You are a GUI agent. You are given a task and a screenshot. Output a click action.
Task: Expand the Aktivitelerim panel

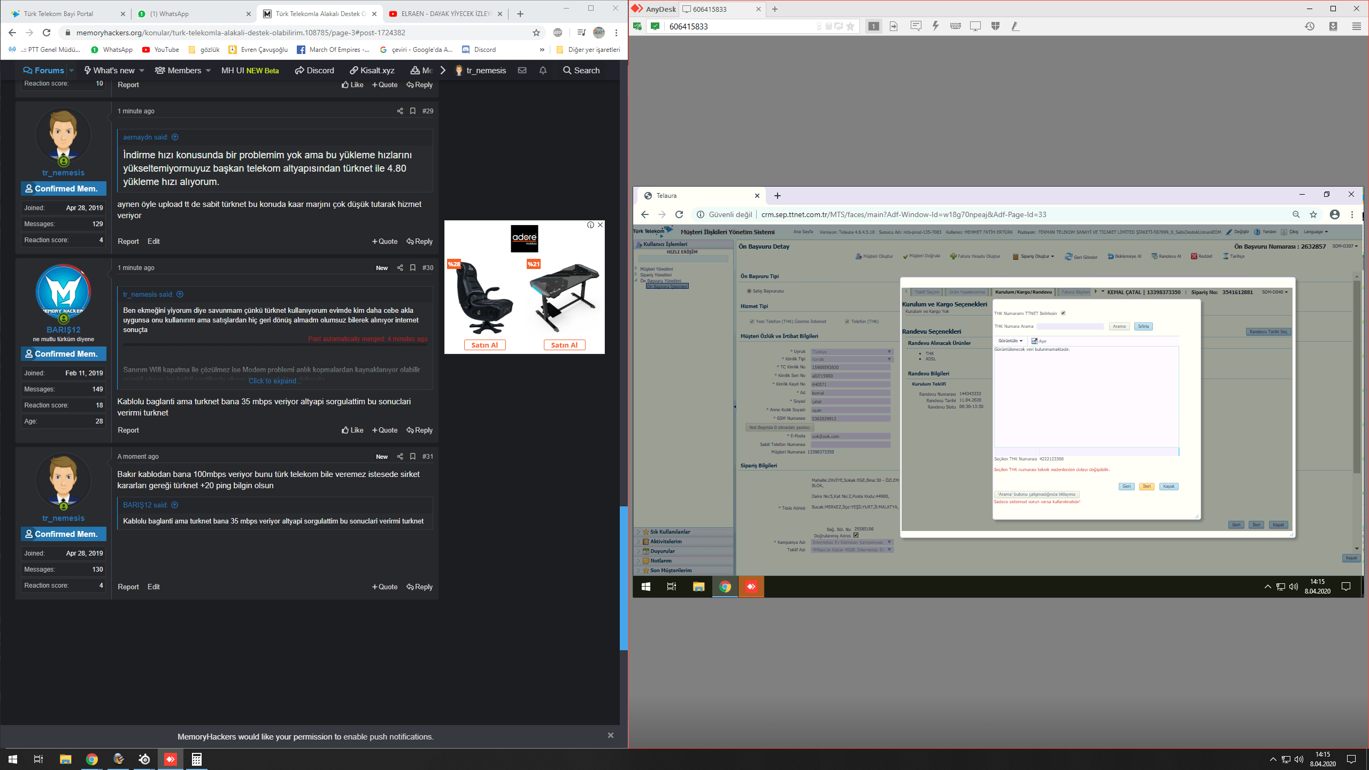click(639, 542)
